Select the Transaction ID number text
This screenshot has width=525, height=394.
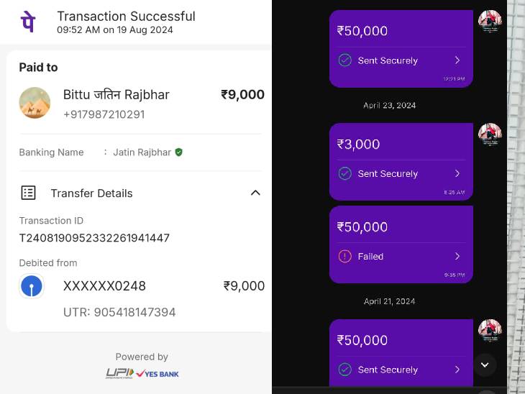click(94, 238)
